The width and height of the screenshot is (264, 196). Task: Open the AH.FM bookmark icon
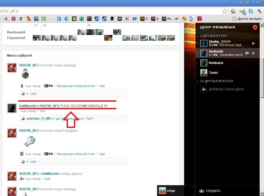click(x=89, y=19)
